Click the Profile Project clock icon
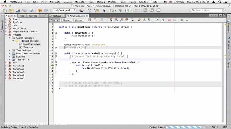The width and height of the screenshot is (231, 129). [127, 10]
